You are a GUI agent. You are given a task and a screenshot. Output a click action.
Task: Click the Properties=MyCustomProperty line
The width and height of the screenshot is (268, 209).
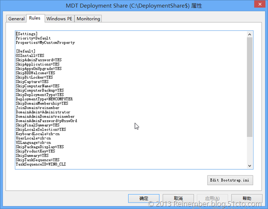(x=45, y=42)
